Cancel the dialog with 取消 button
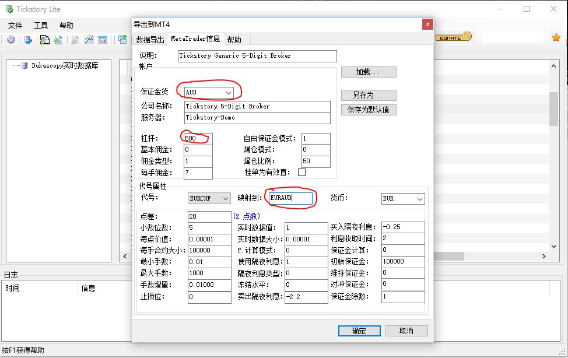568x358 pixels. tap(406, 331)
